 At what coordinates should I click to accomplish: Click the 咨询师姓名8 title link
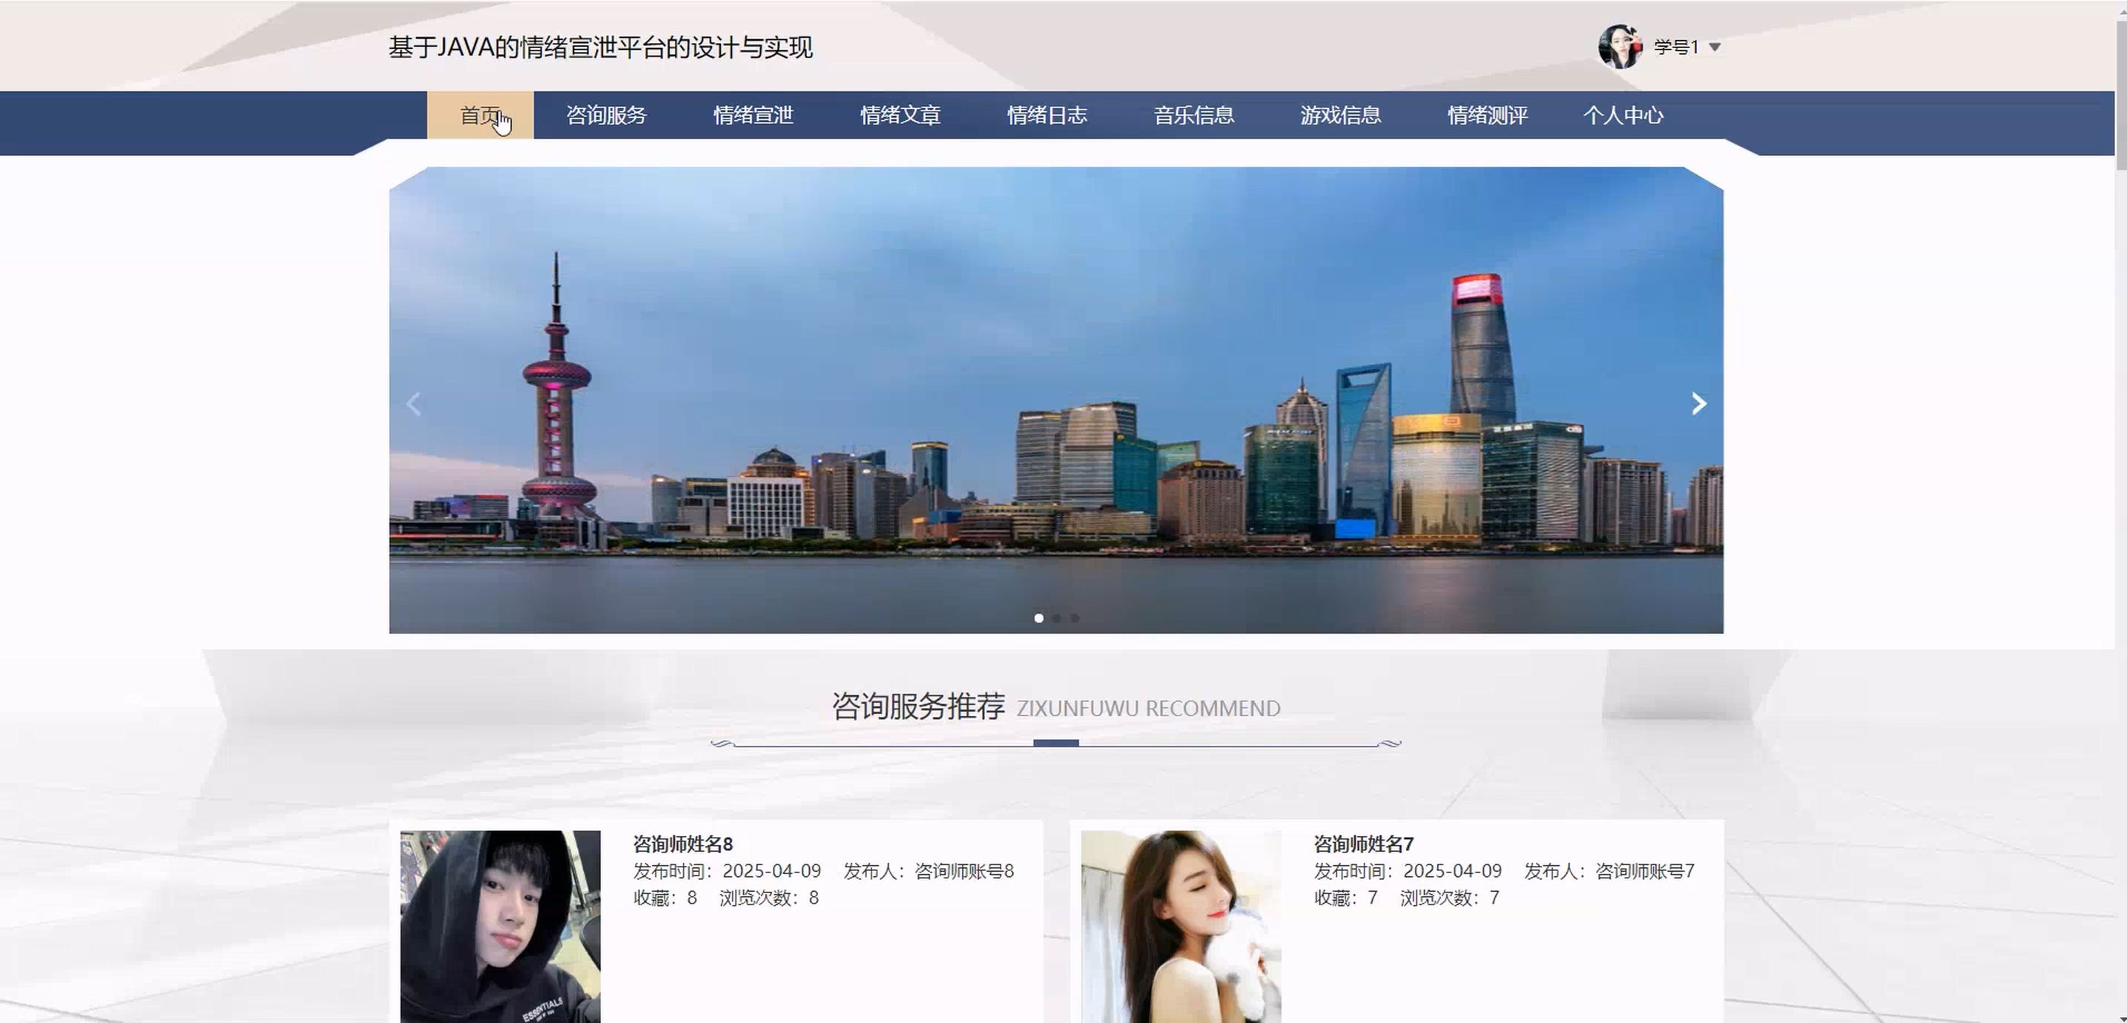point(683,844)
